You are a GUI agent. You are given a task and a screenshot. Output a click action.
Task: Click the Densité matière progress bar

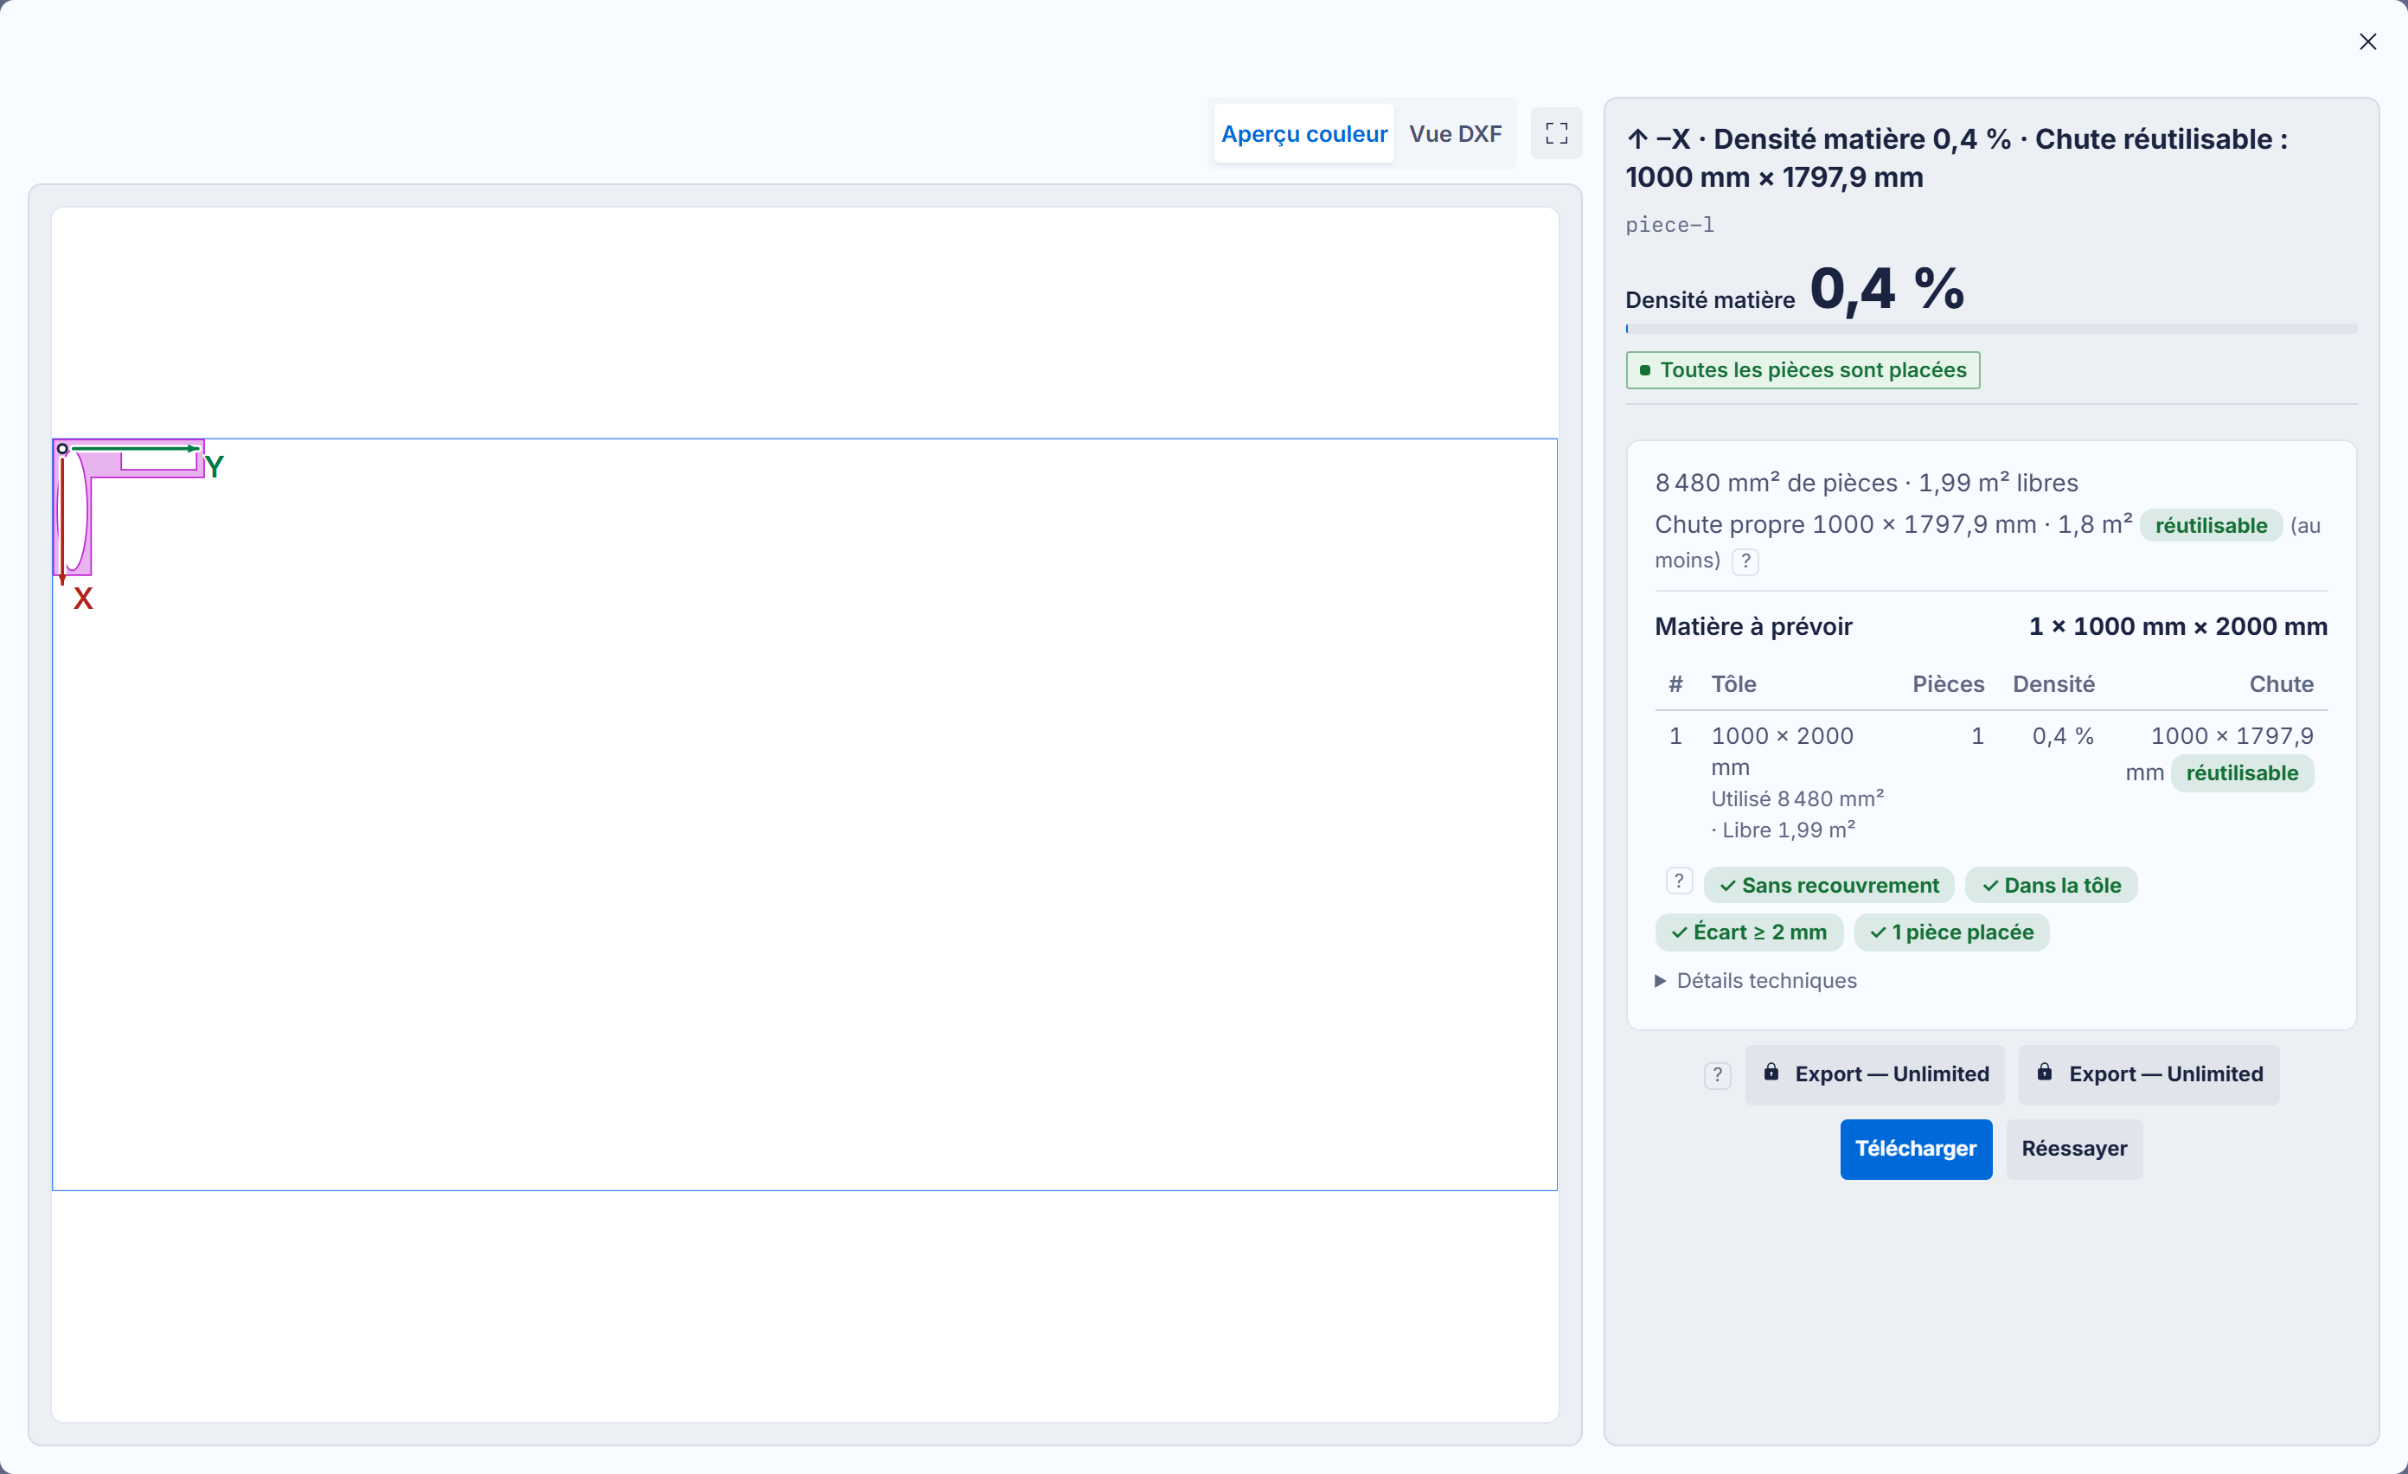point(1991,330)
